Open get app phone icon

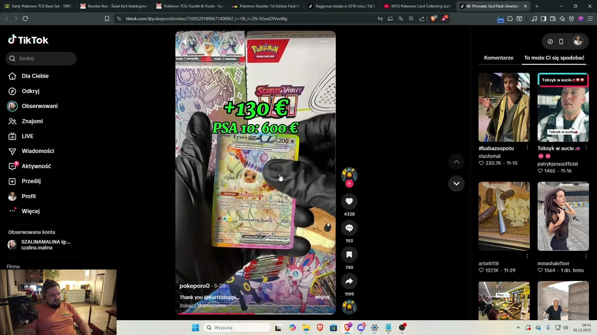pyautogui.click(x=561, y=41)
